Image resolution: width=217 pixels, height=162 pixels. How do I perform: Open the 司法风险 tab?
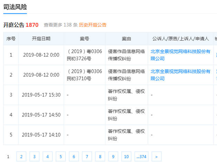point(15,7)
